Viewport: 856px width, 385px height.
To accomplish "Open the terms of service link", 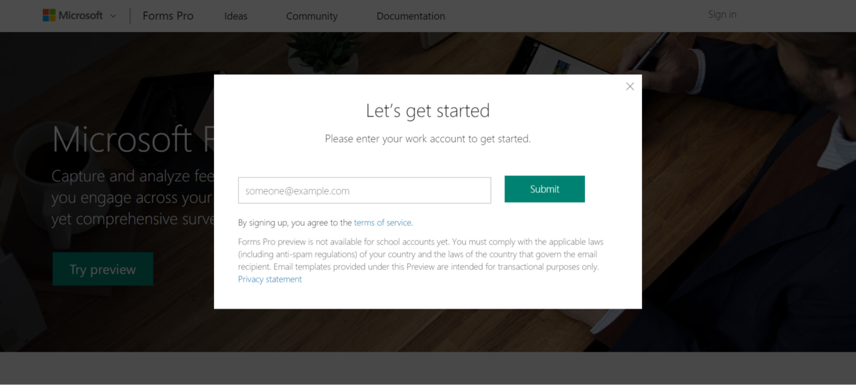I will tap(382, 222).
